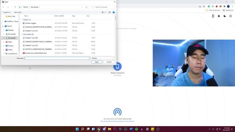235x132 pixels.
Task: Sort files by Date modified column
Action: 59,16
